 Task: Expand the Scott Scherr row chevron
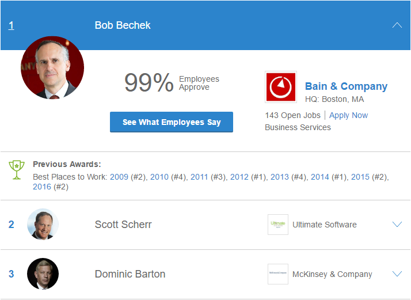[397, 225]
